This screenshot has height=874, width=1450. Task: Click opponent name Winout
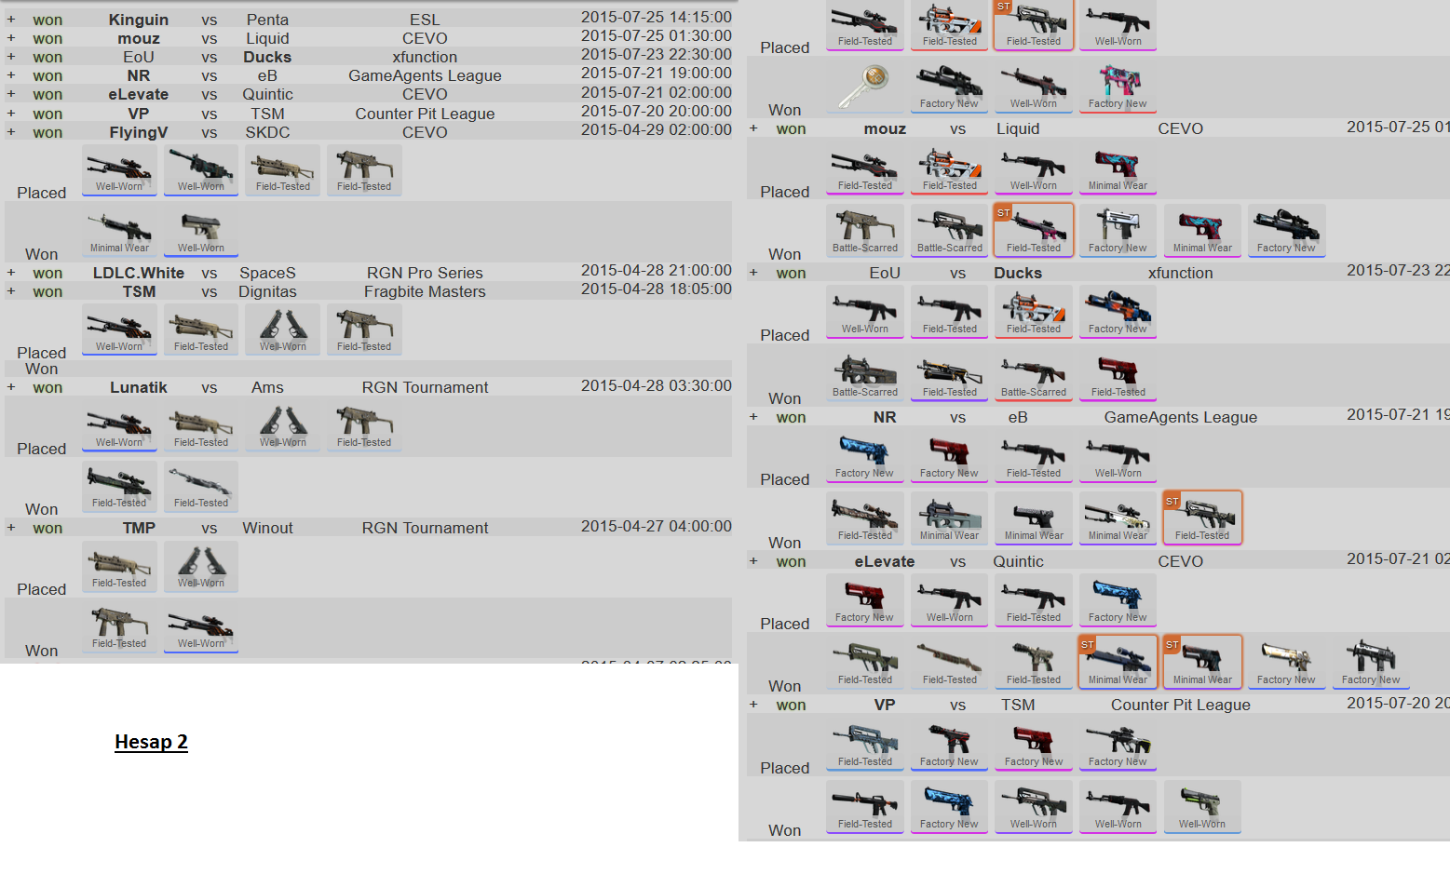[267, 528]
